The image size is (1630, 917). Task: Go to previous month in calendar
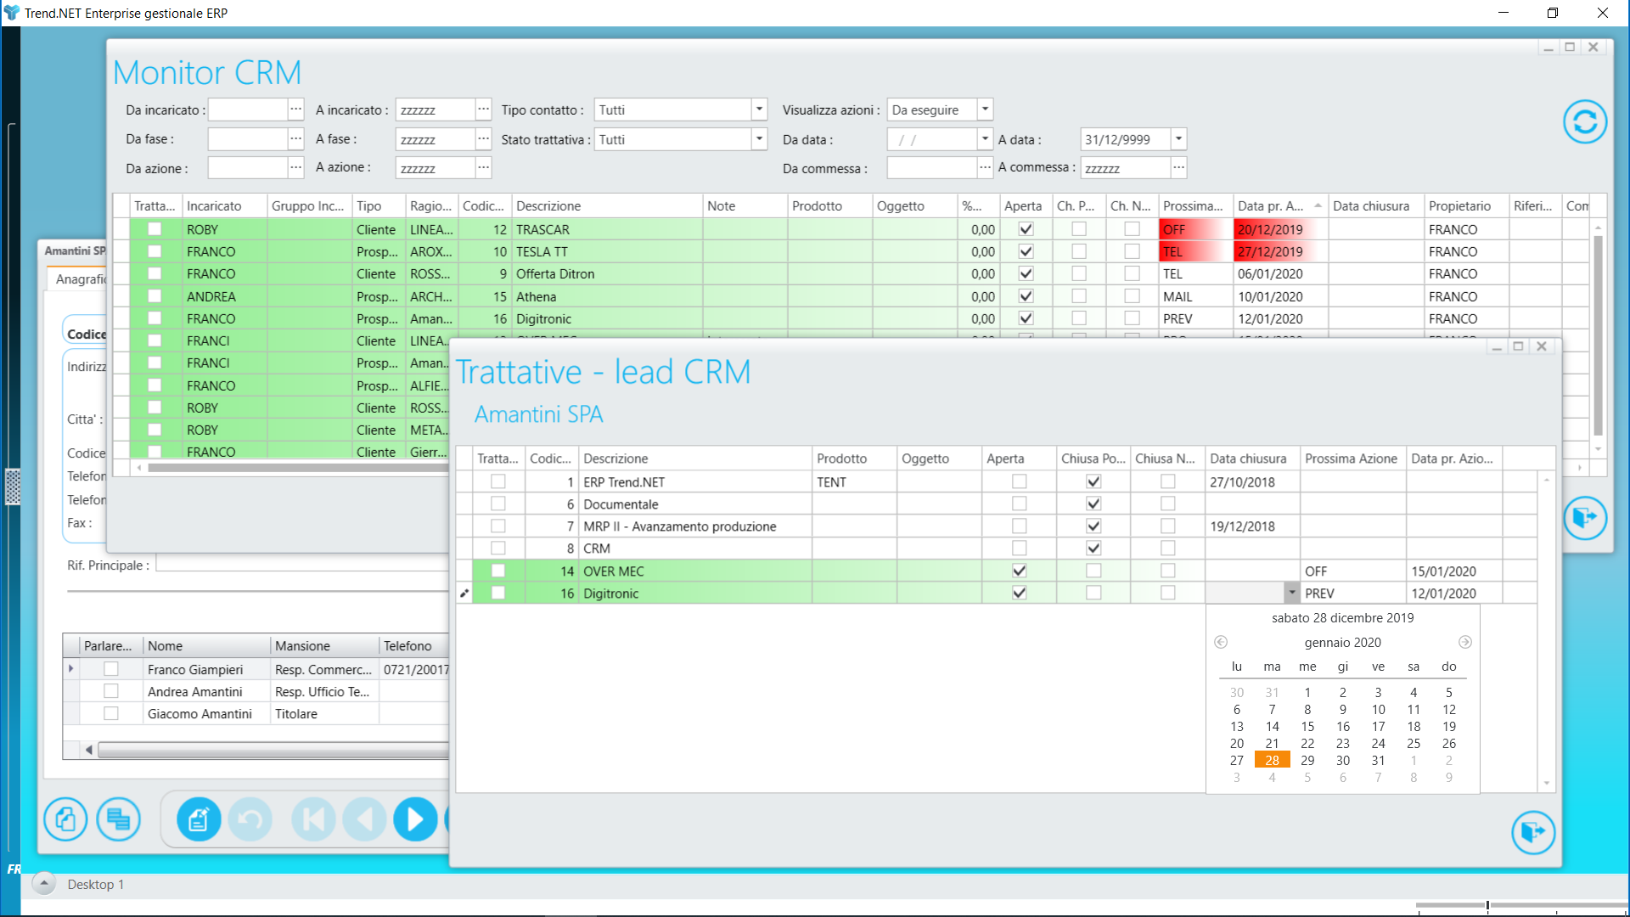click(x=1221, y=643)
